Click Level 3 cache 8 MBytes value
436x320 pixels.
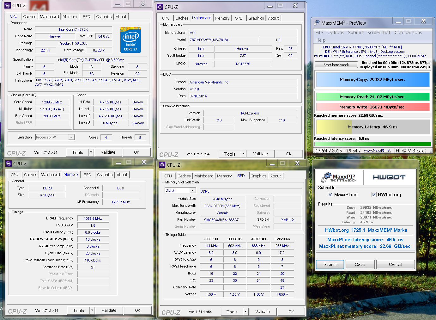click(110, 123)
